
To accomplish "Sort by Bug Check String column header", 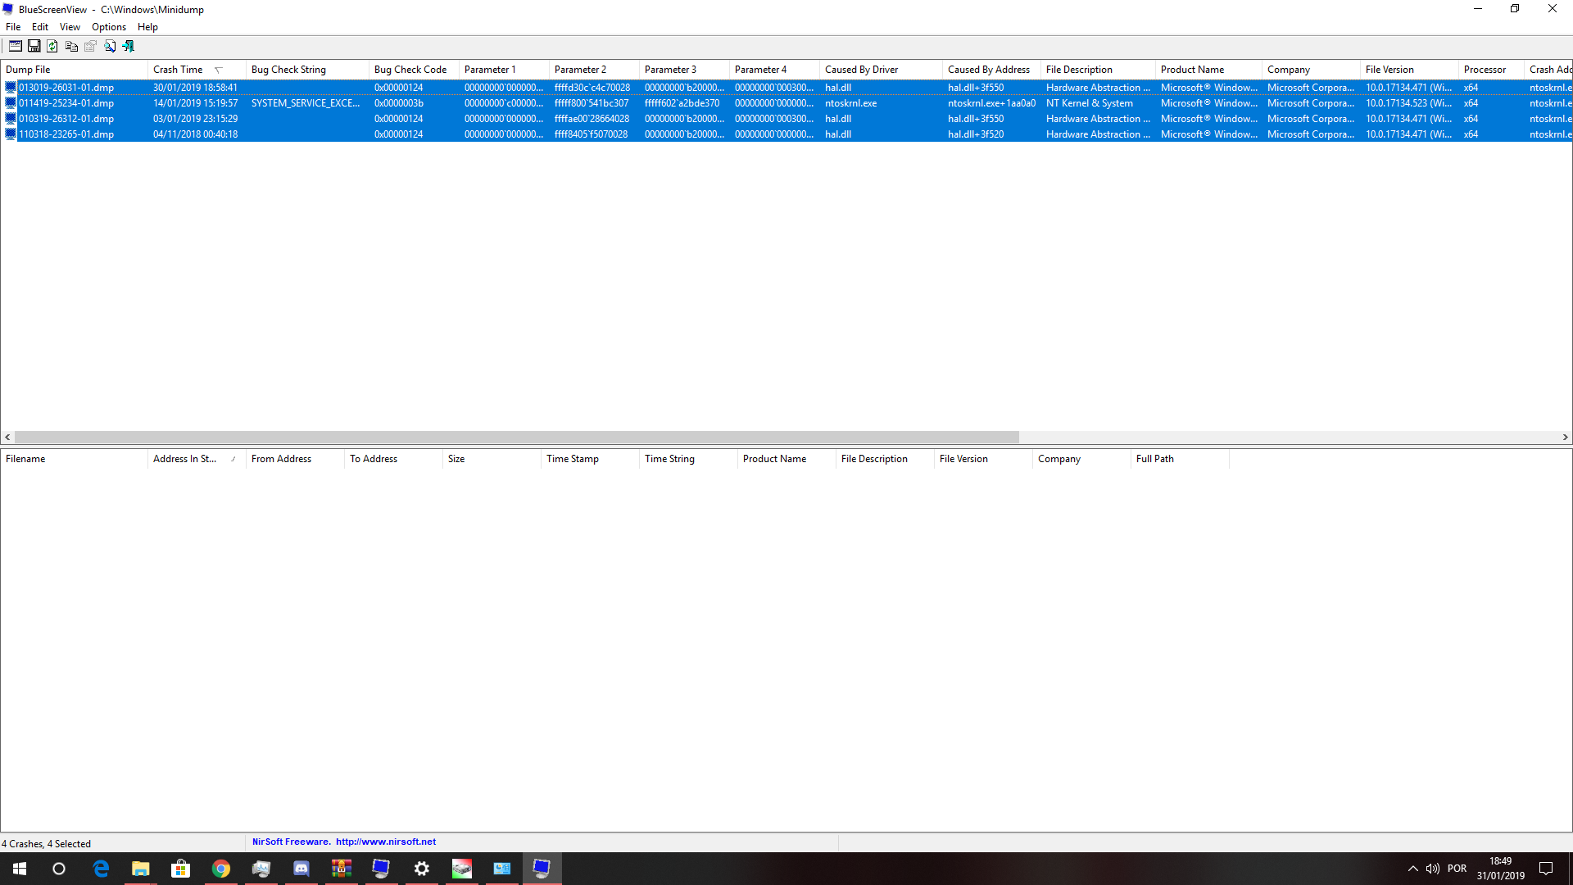I will [307, 70].
